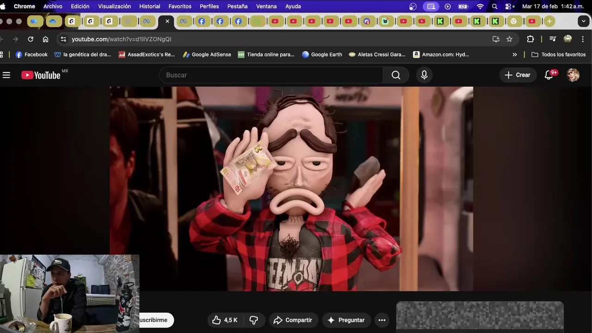
Task: Click the YouTube search input field
Action: [x=271, y=75]
